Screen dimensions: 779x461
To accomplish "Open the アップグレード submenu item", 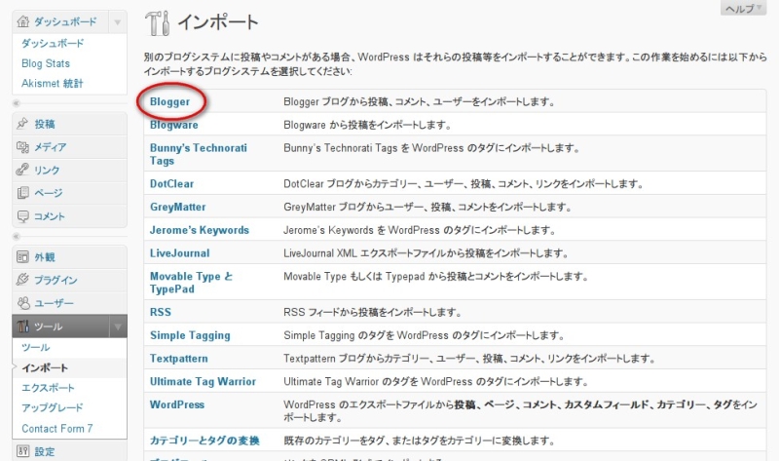I will click(x=53, y=407).
